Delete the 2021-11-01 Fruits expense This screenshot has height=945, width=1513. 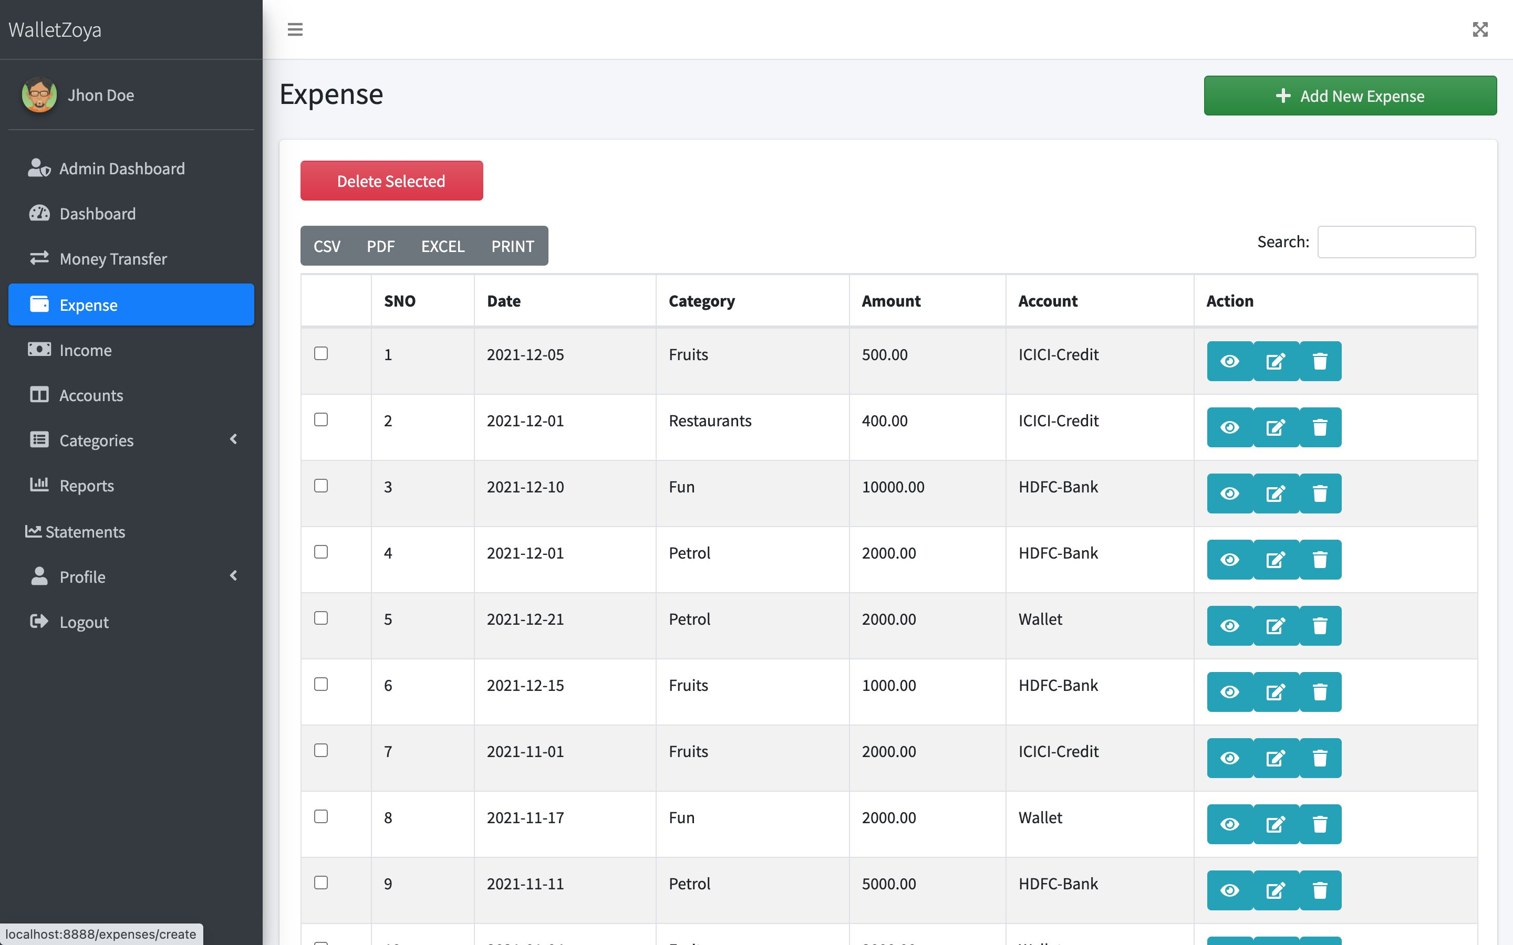click(x=1320, y=758)
